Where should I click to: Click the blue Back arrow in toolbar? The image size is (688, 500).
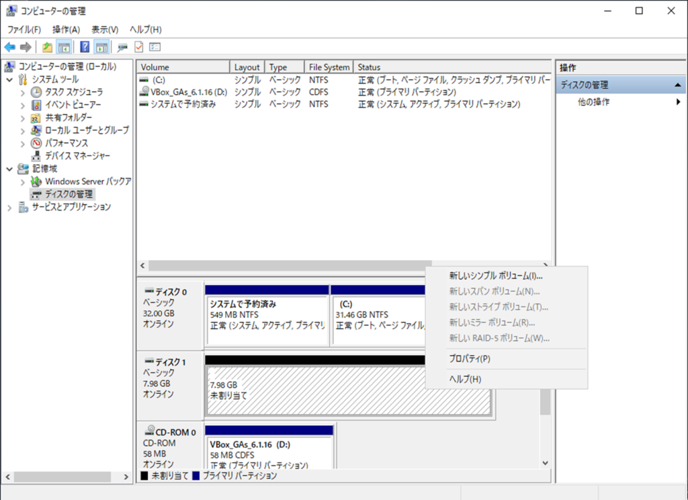click(9, 47)
